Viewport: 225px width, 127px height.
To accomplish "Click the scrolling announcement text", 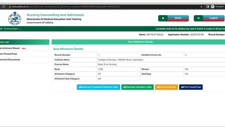I will coord(190,29).
